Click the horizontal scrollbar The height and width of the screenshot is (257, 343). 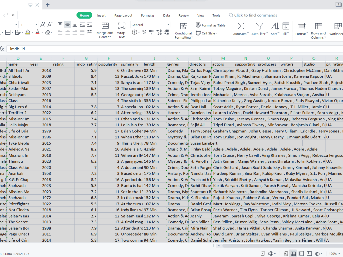283,246
